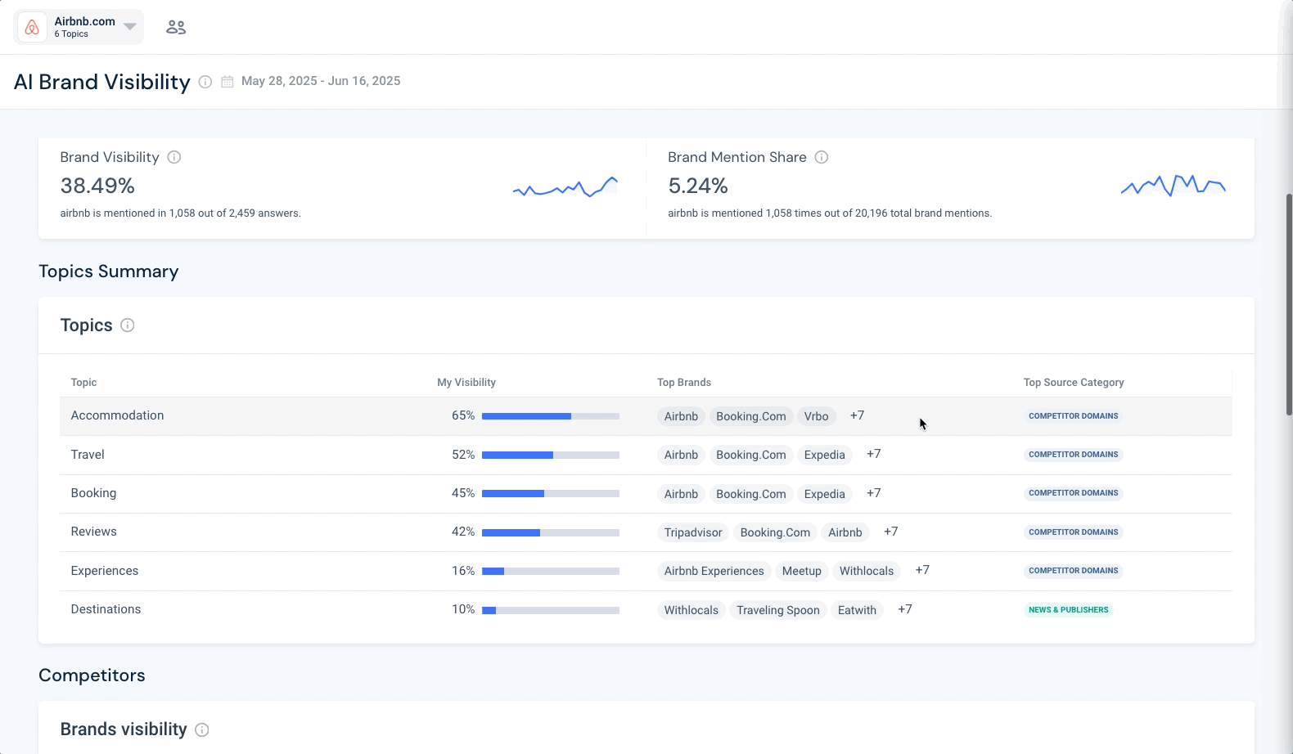Open the team members icon

tap(176, 27)
